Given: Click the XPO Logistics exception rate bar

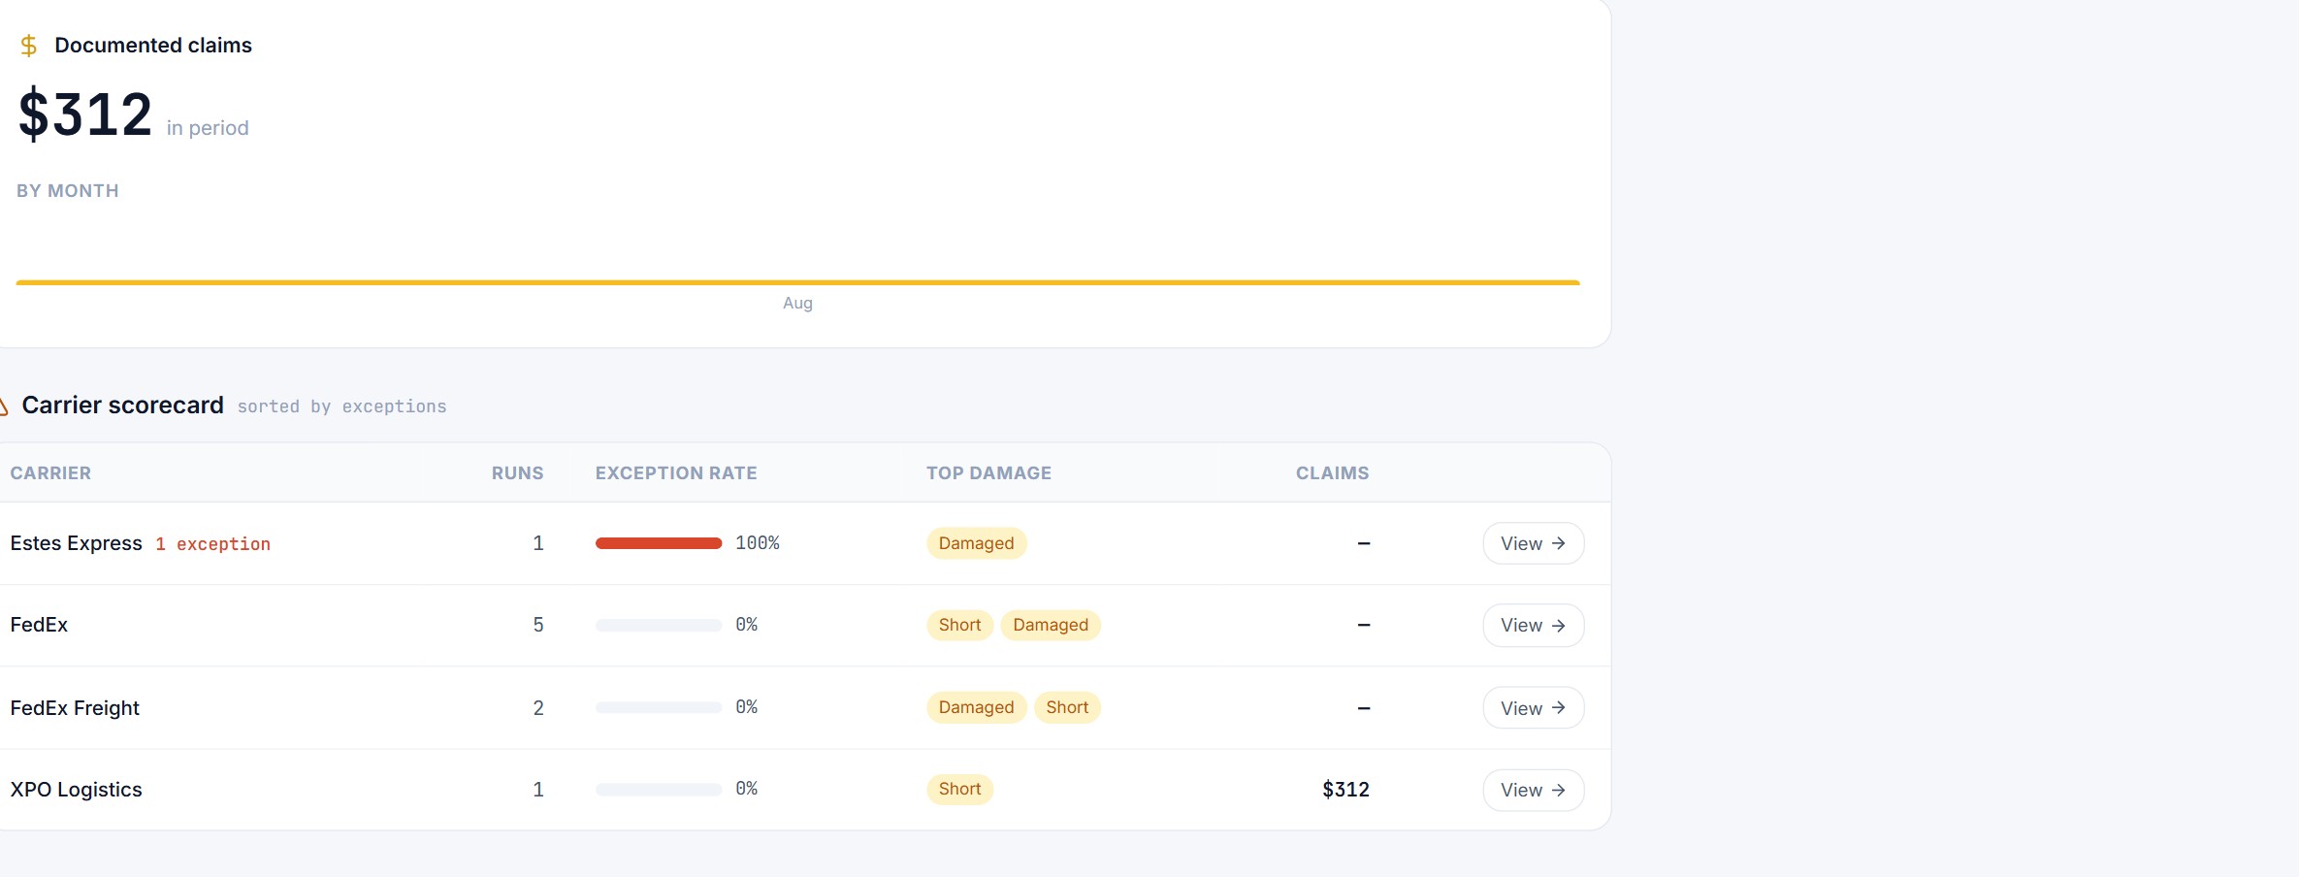Looking at the screenshot, I should click(x=659, y=790).
